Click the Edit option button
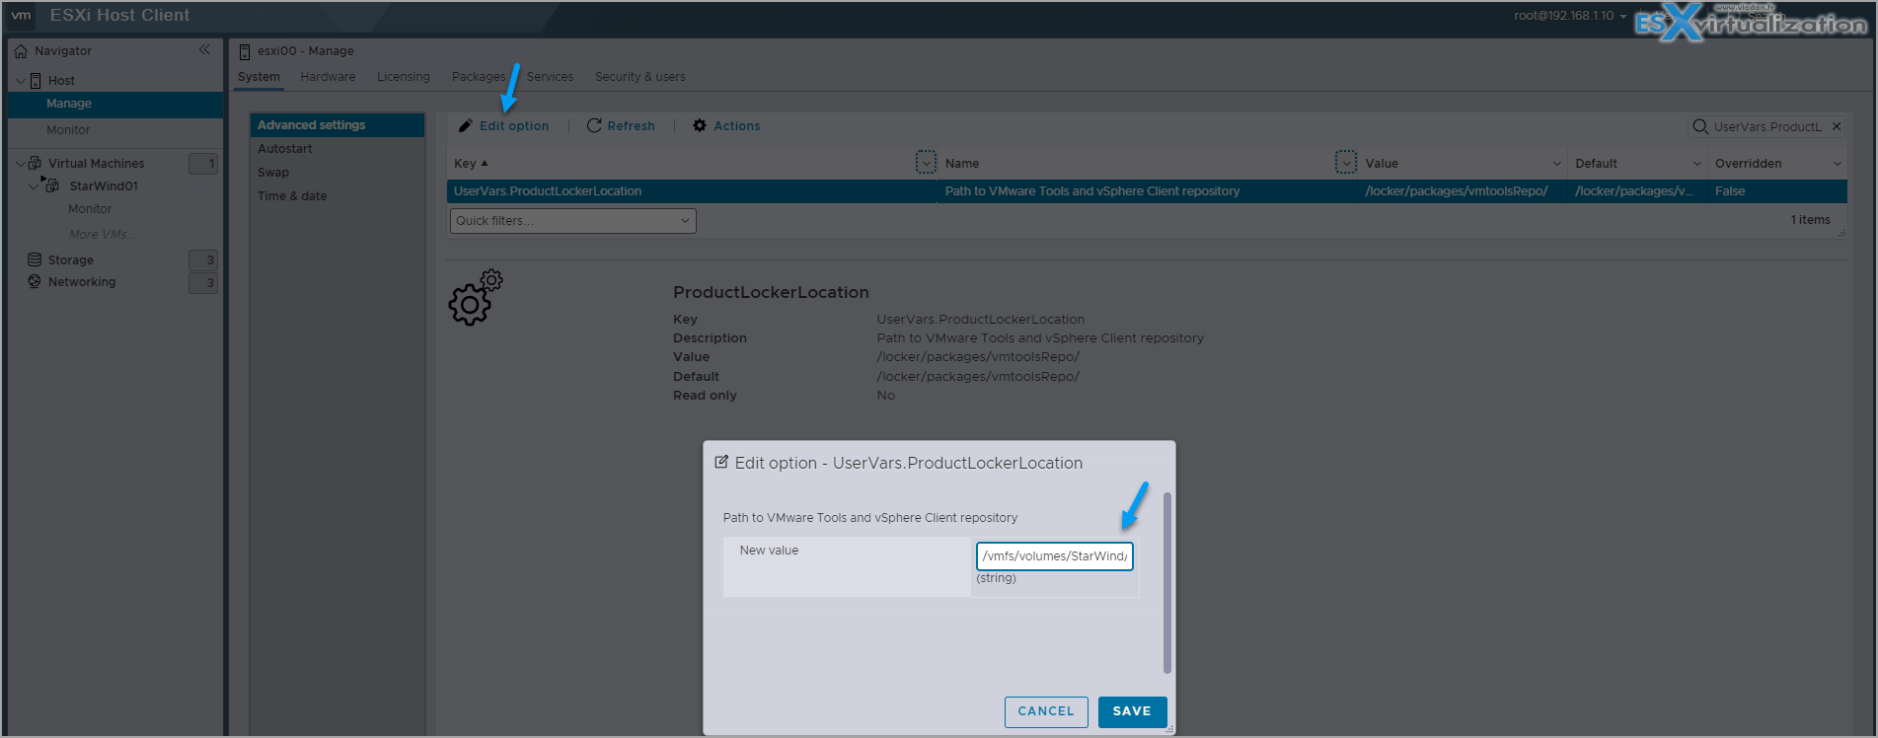Image resolution: width=1878 pixels, height=738 pixels. point(504,126)
